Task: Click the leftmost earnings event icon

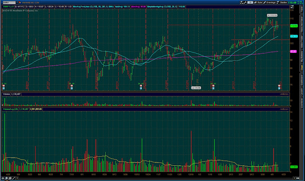Action: [x=3, y=86]
